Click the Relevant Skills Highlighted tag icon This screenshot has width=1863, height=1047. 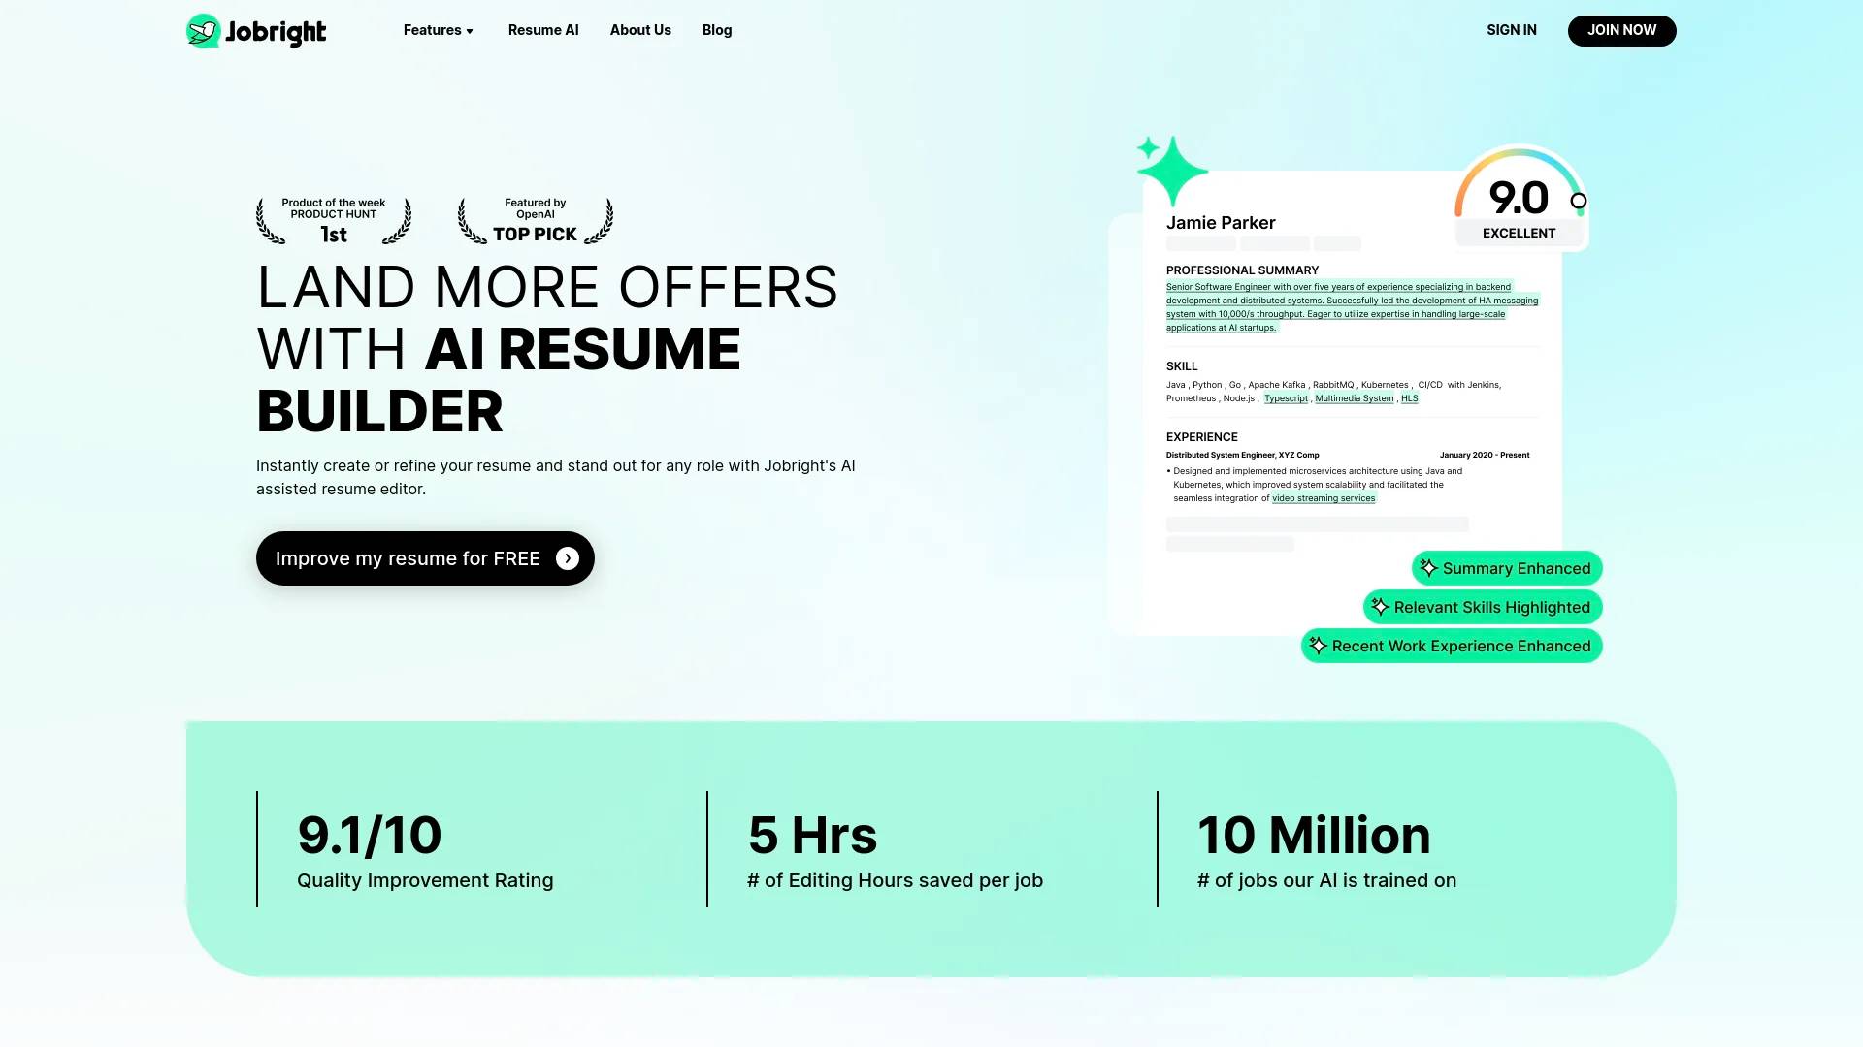tap(1381, 606)
